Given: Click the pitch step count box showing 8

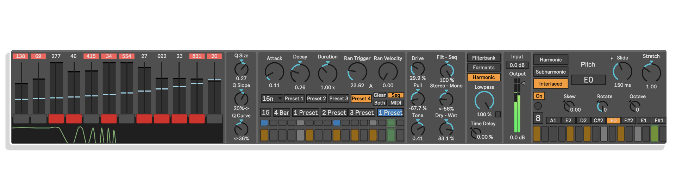Looking at the screenshot, I should (x=538, y=118).
